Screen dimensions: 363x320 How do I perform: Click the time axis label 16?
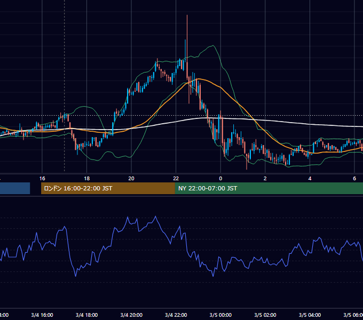[42, 179]
